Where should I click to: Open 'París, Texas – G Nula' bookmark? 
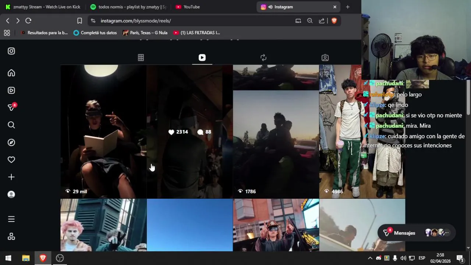click(x=145, y=33)
